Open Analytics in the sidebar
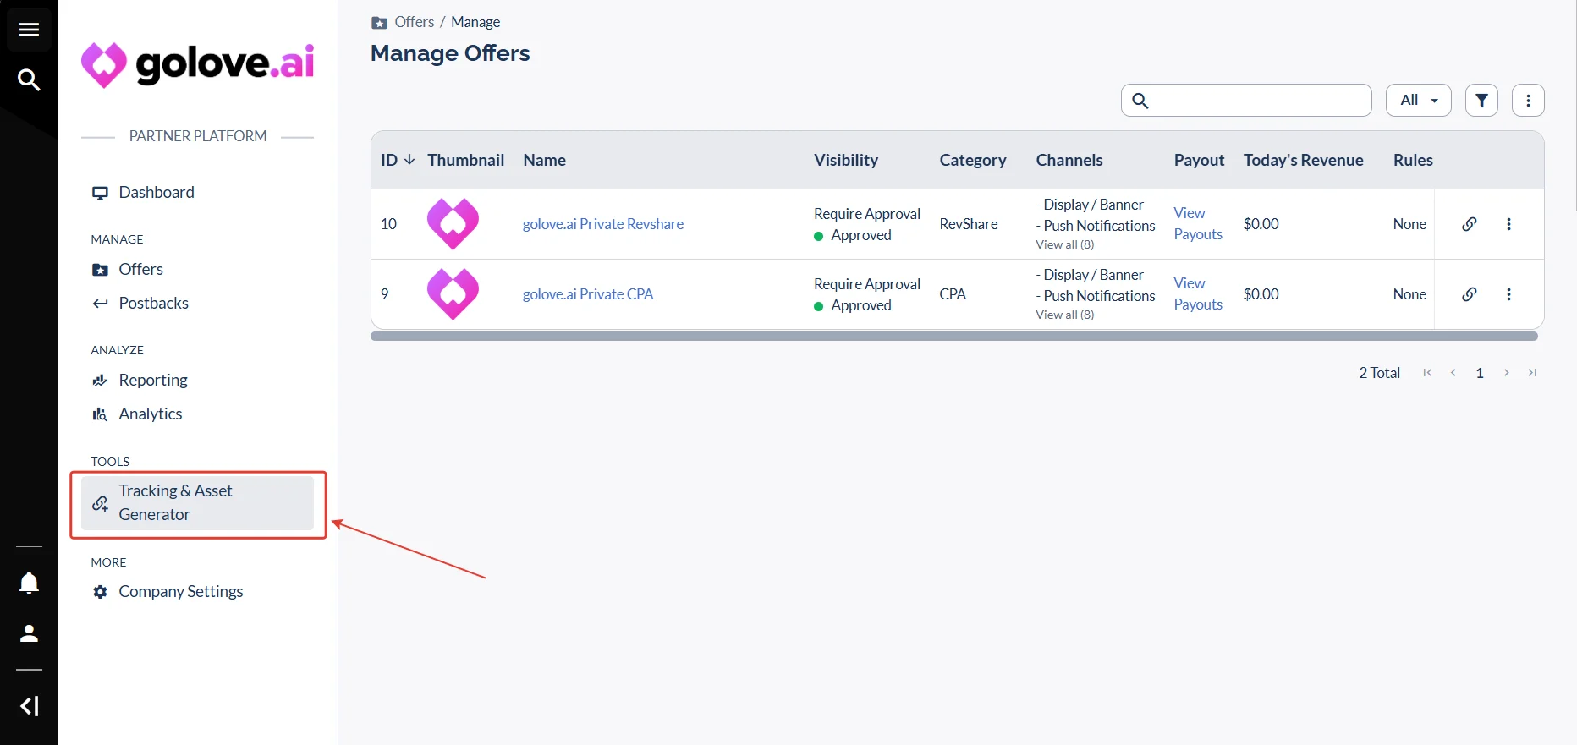This screenshot has height=745, width=1577. point(151,414)
